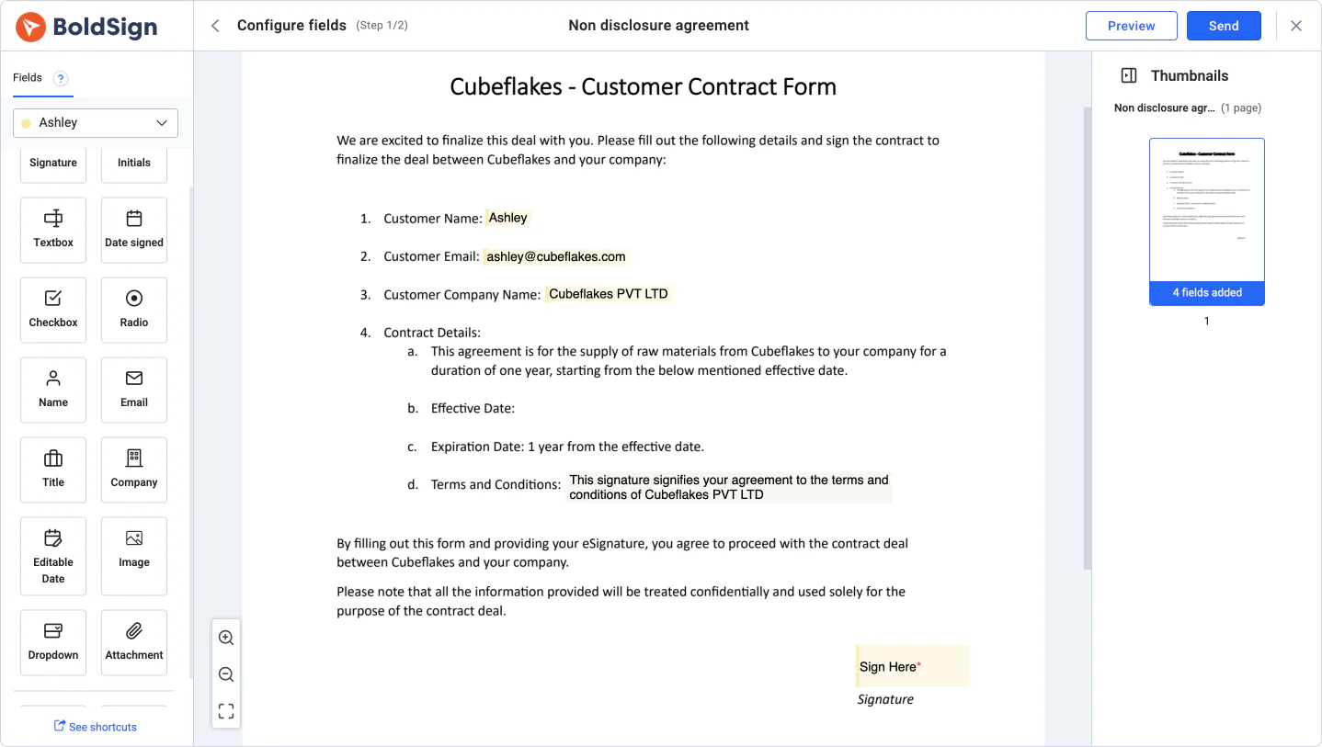The width and height of the screenshot is (1322, 747).
Task: Select the Radio field tool
Action: tap(133, 310)
